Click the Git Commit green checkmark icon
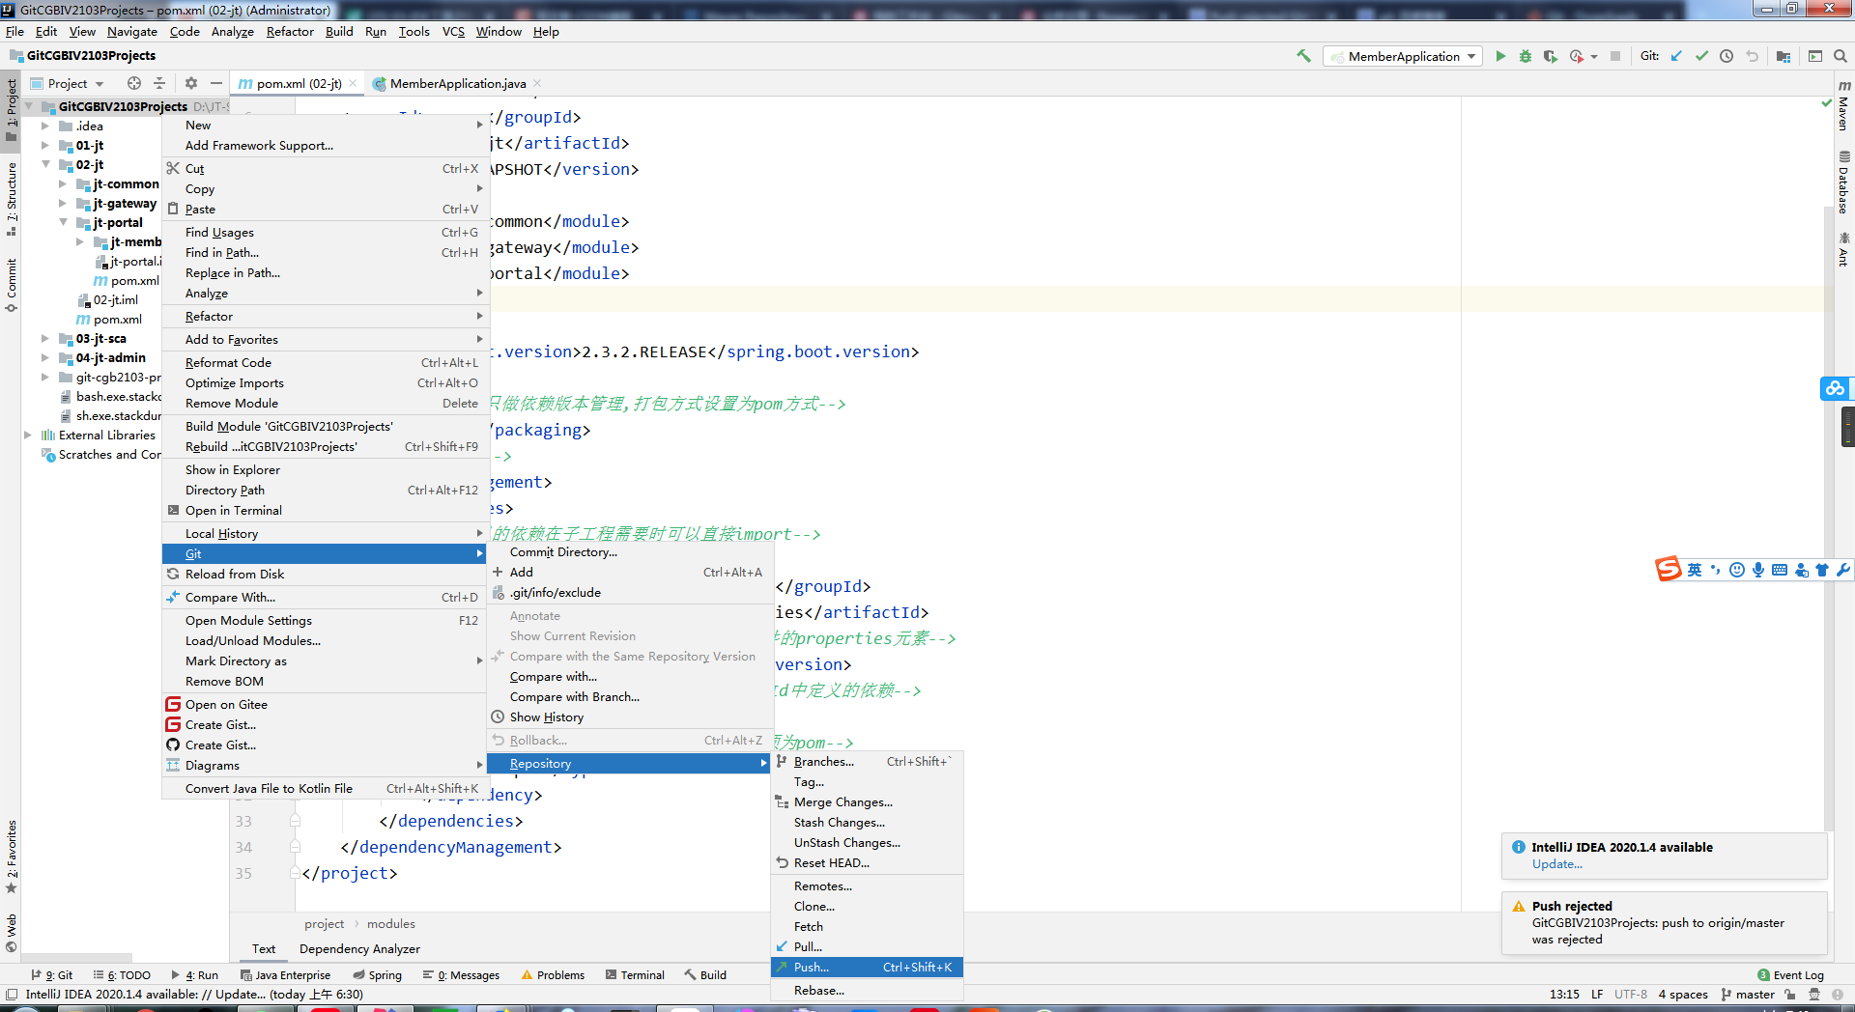Viewport: 1855px width, 1012px height. point(1701,56)
